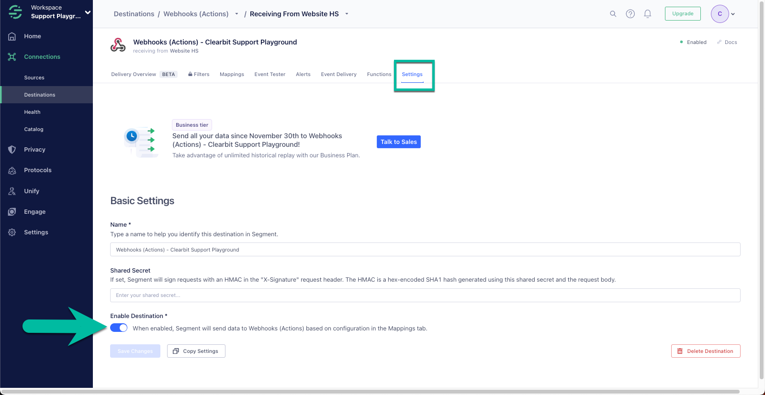Click the Protocols icon in sidebar
The width and height of the screenshot is (765, 395).
pos(12,170)
